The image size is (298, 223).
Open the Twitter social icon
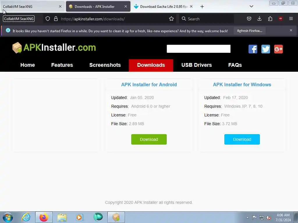(x=266, y=49)
